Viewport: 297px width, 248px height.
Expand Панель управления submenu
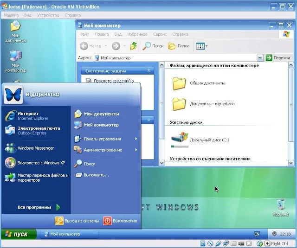[x=106, y=139]
